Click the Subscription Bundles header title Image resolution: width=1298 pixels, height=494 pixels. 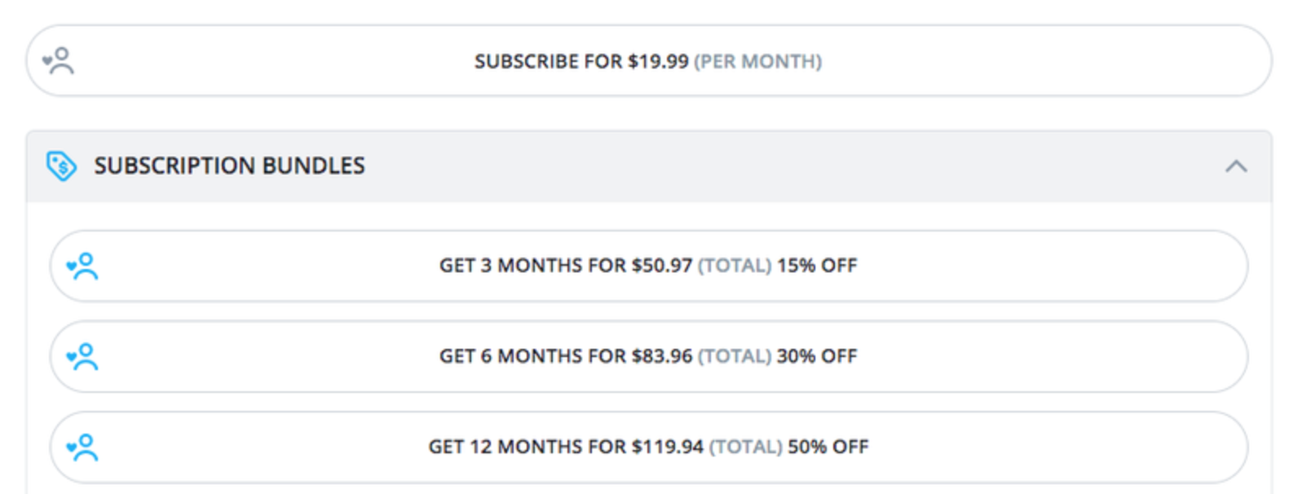tap(229, 166)
